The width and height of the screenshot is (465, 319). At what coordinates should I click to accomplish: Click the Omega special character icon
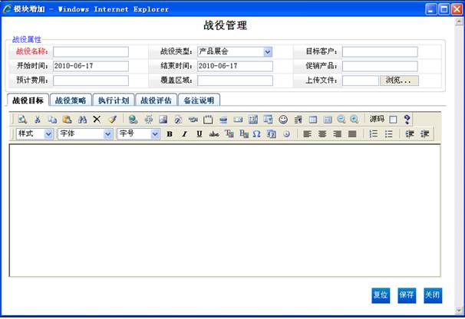(x=256, y=134)
